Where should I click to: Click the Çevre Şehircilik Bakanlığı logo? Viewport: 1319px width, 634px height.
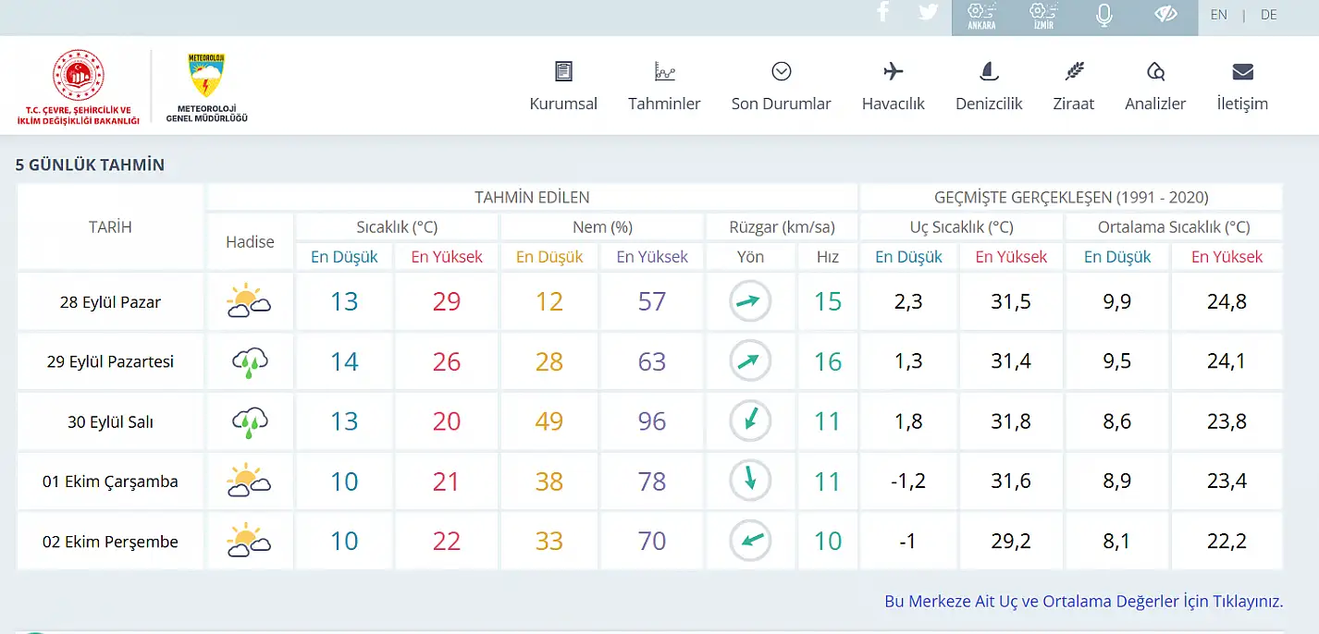pyautogui.click(x=79, y=87)
